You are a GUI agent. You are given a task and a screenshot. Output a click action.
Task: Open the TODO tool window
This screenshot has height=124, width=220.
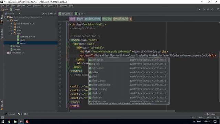(23, 114)
